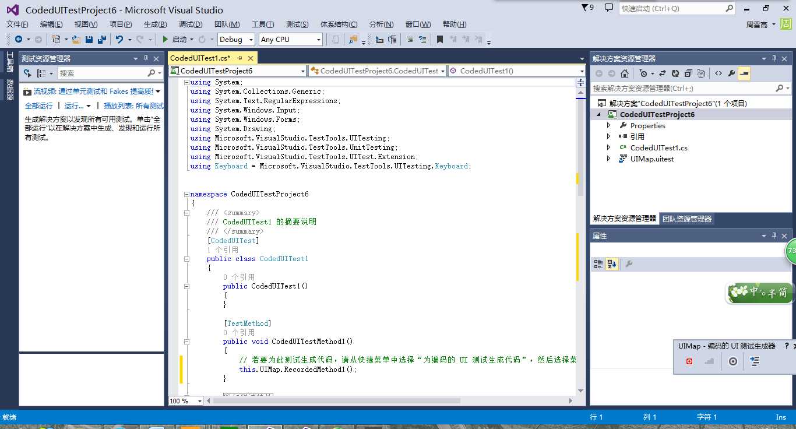Toggle Alphabetical sort in Properties panel
This screenshot has width=796, height=429.
(611, 264)
